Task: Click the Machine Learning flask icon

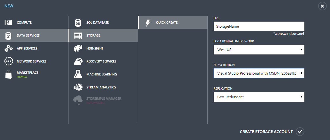Action: tap(78, 74)
